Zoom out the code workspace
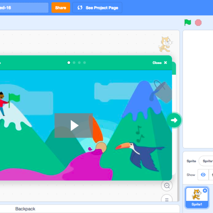Image resolution: width=213 pixels, height=213 pixels. [x=167, y=186]
